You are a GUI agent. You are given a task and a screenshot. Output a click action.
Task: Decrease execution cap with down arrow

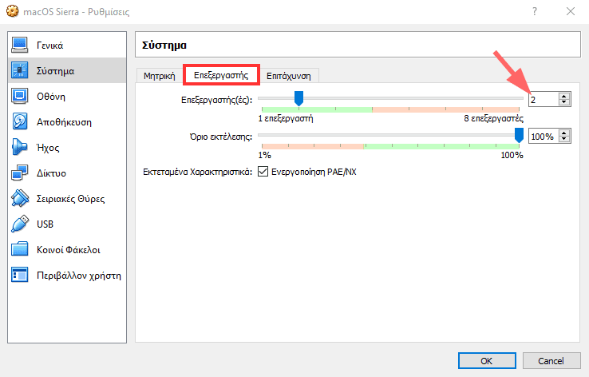point(563,140)
